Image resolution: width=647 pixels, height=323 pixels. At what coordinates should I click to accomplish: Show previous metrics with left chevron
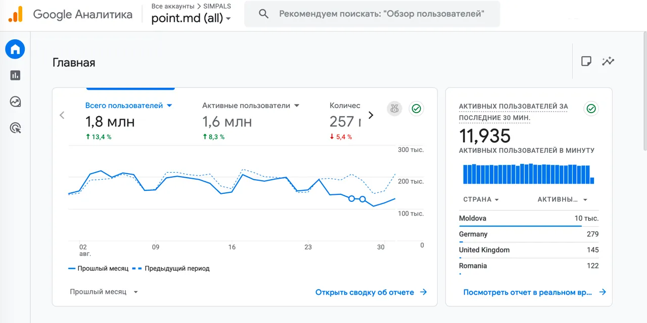(62, 115)
